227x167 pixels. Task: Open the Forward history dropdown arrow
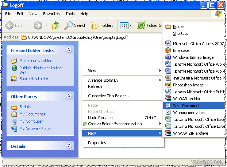[x=46, y=25]
